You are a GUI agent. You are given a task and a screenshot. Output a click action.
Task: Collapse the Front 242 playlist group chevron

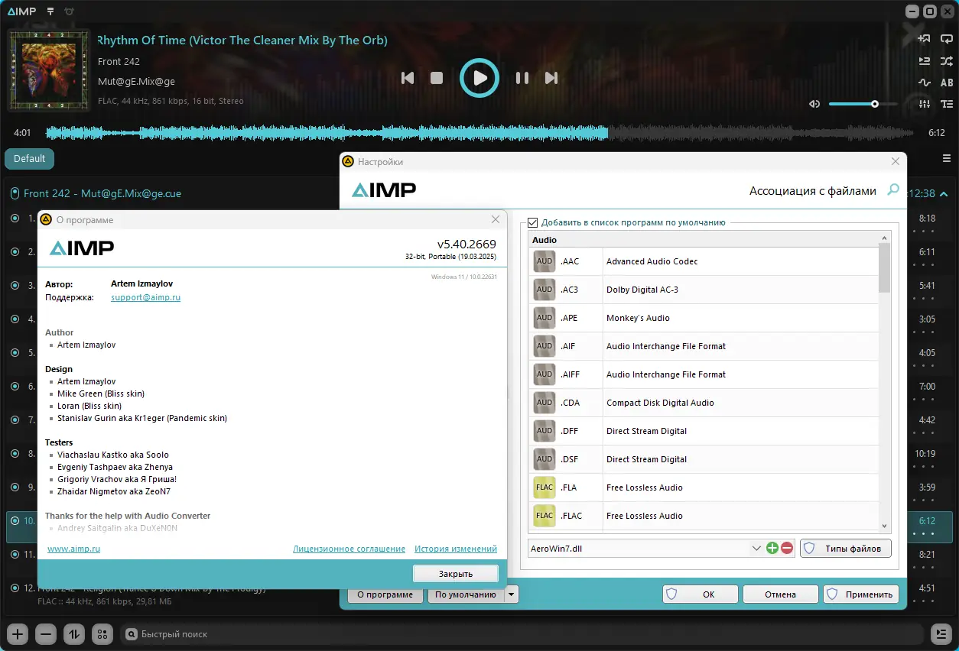coord(944,194)
